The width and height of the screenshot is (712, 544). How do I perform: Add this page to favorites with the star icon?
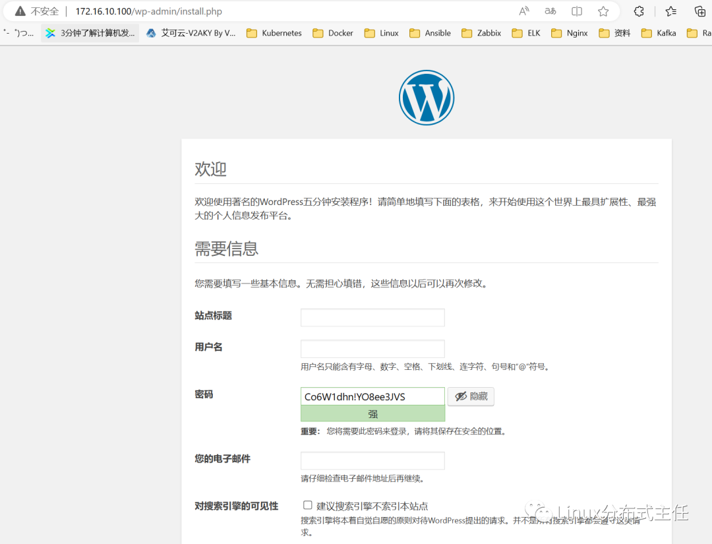click(x=603, y=11)
